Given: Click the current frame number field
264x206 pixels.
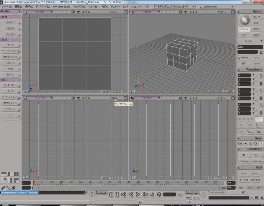Looking at the screenshot, I should pos(169,194).
